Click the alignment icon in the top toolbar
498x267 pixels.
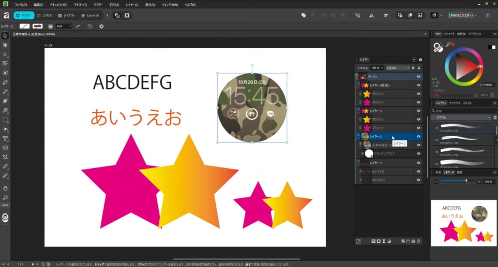[386, 15]
